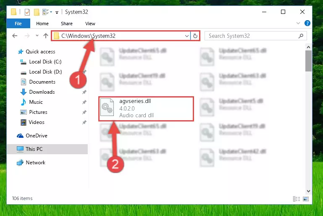The height and width of the screenshot is (216, 323).
Task: Click the scrollbar up arrow
Action: point(308,47)
